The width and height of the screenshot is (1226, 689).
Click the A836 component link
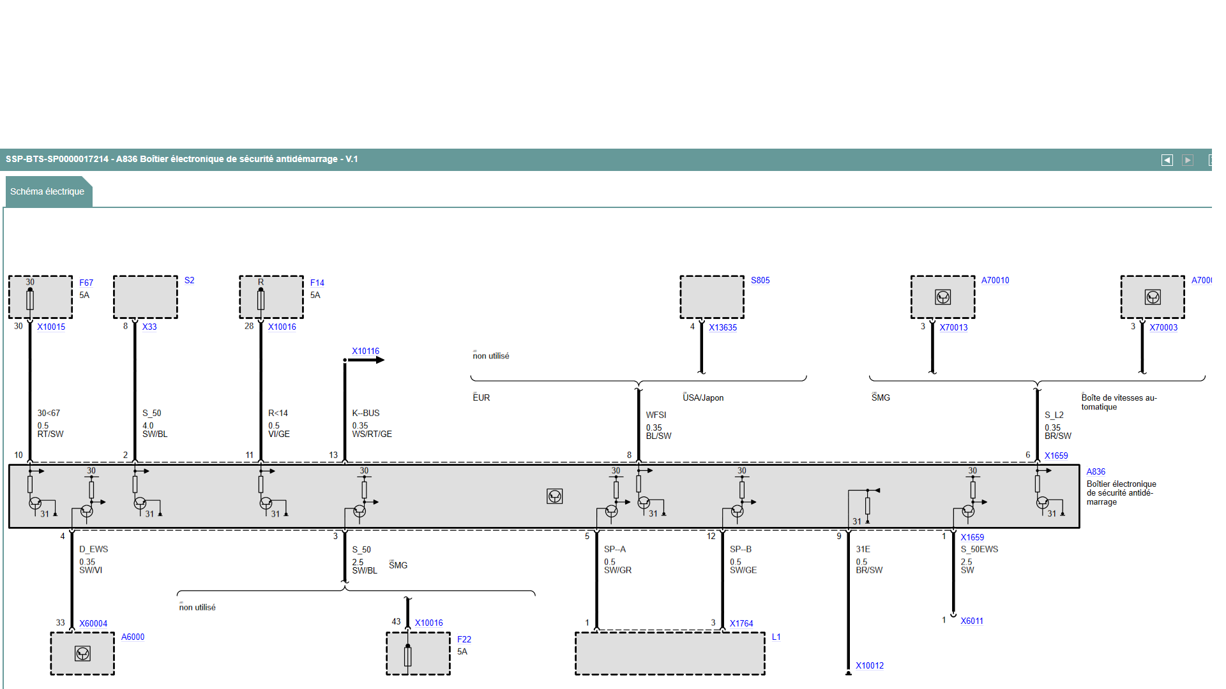1095,472
